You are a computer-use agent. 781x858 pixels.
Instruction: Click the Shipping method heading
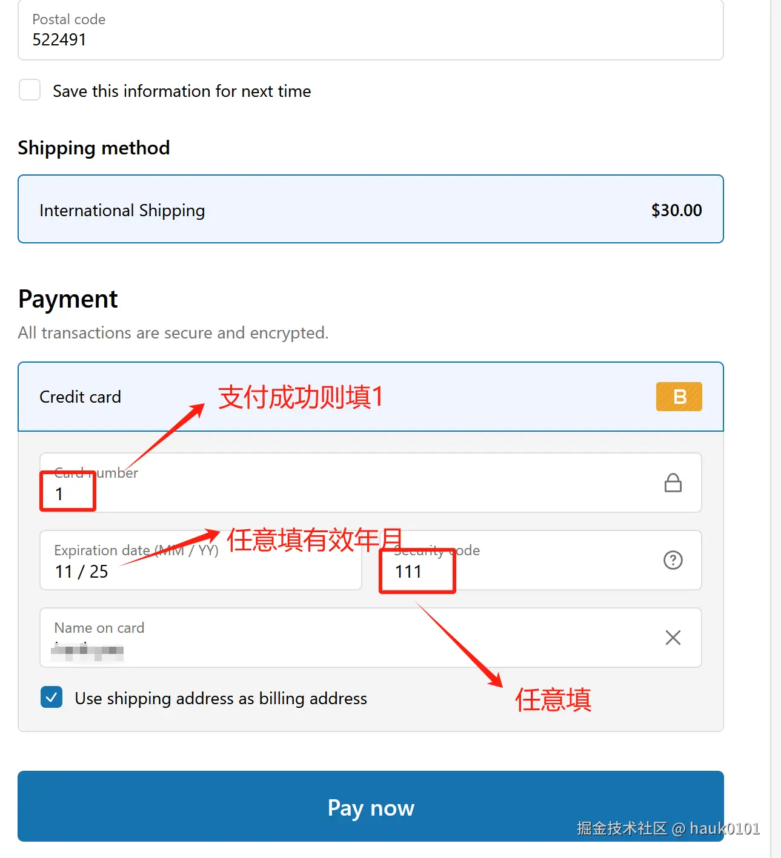click(x=94, y=148)
